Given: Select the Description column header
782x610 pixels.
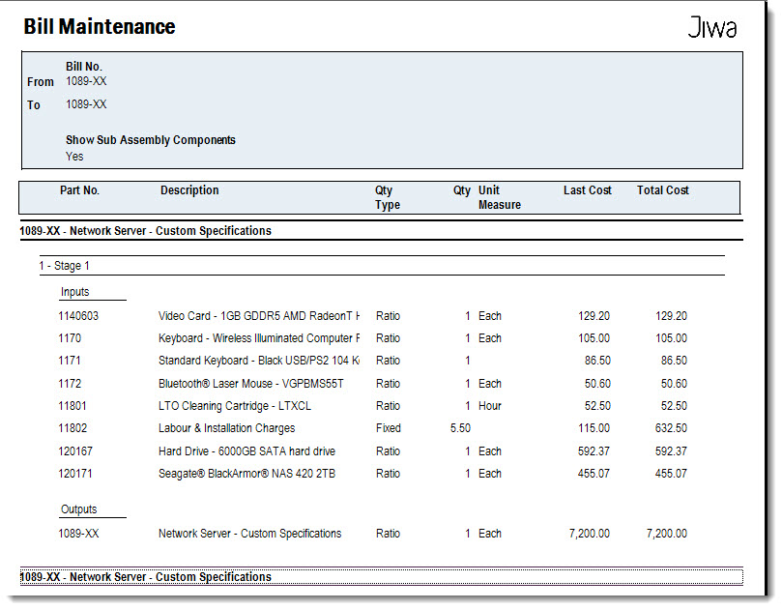Looking at the screenshot, I should (x=189, y=190).
